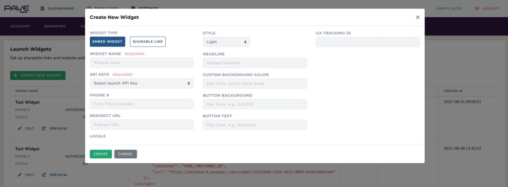Click Preview icon of second Test Widget
Viewport: 508px width, 187px height.
pos(44,175)
